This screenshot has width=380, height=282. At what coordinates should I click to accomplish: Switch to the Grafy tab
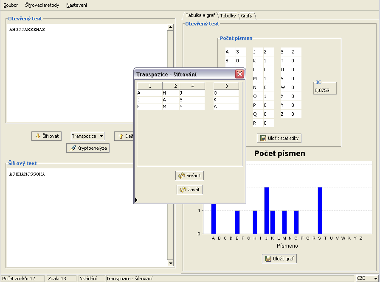click(x=246, y=16)
